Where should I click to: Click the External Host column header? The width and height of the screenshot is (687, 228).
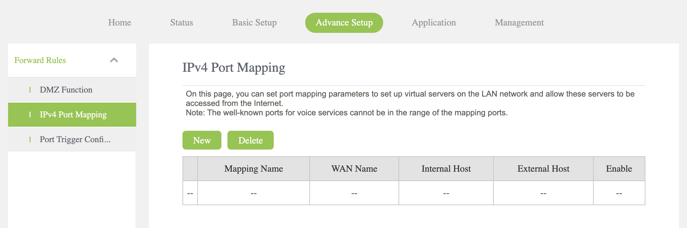[543, 169]
